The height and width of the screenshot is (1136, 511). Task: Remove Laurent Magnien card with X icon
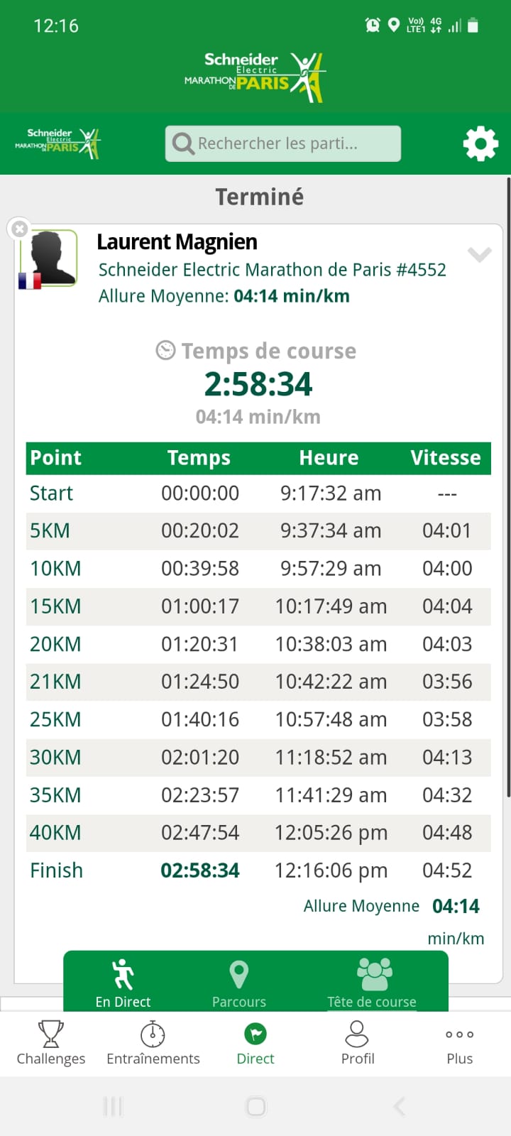[x=20, y=229]
